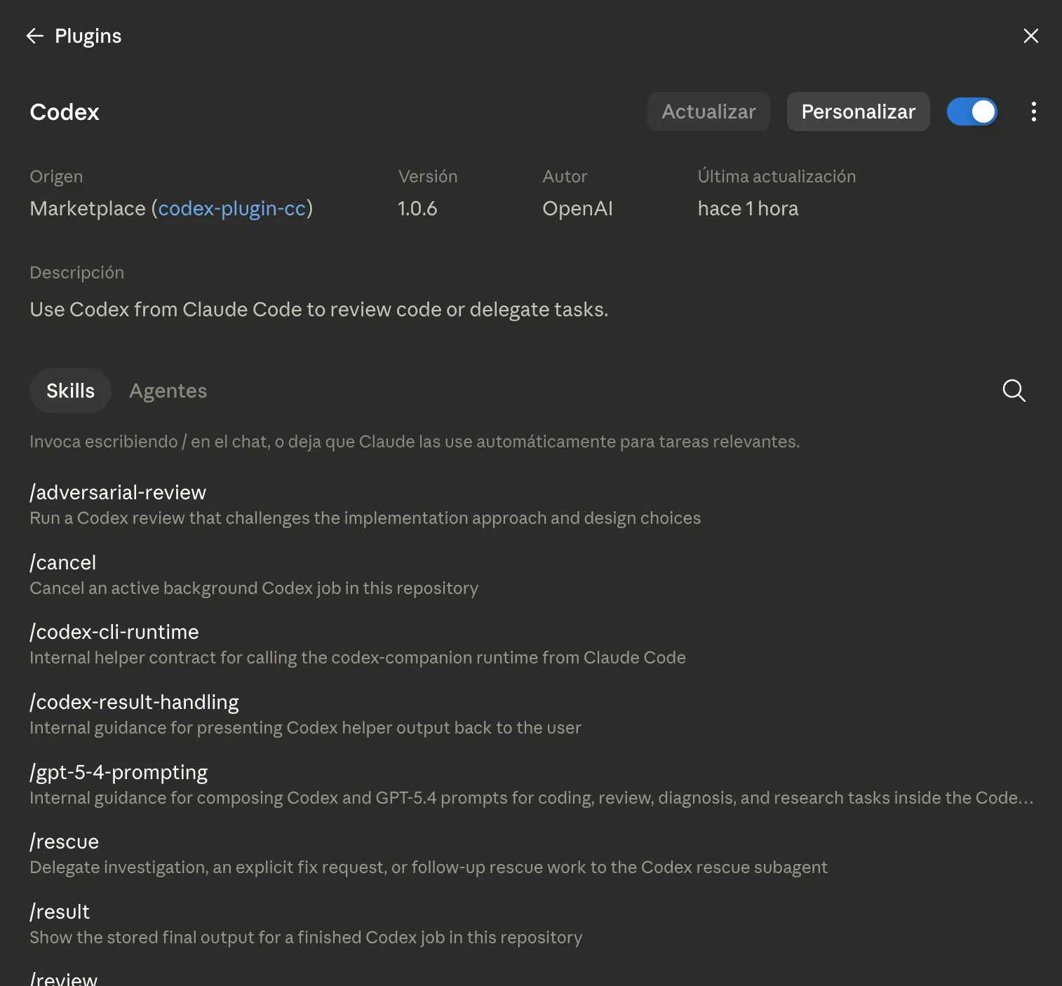
Task: Select the /result skill
Action: tap(60, 912)
